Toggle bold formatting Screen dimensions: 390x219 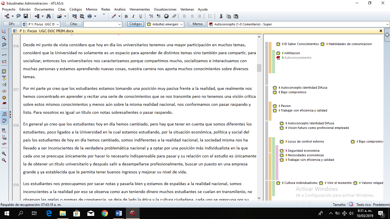pos(126,16)
